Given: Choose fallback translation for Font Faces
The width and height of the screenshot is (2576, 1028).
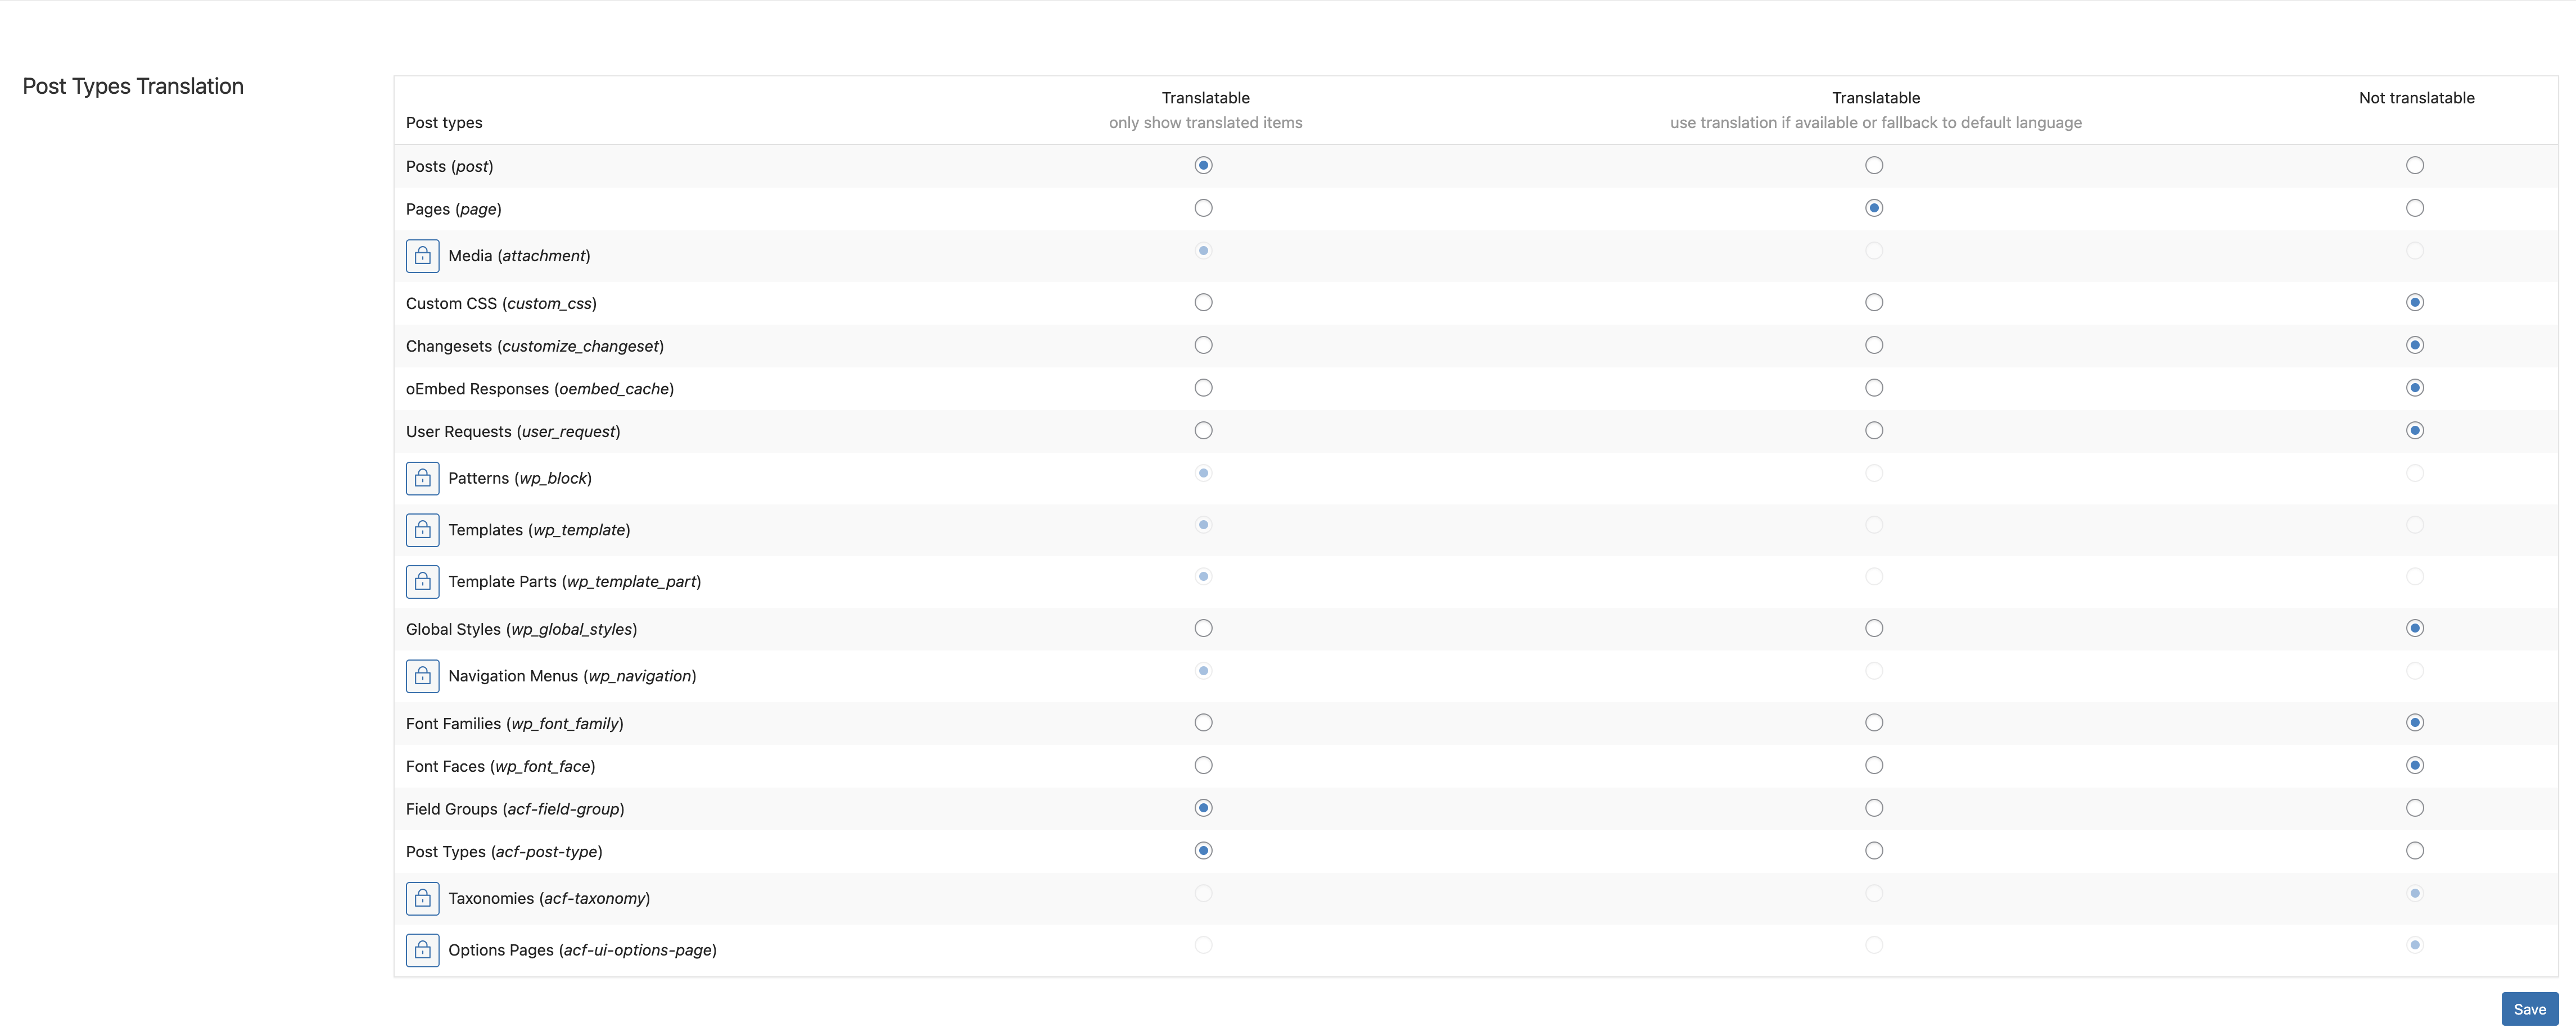Looking at the screenshot, I should (x=1873, y=766).
